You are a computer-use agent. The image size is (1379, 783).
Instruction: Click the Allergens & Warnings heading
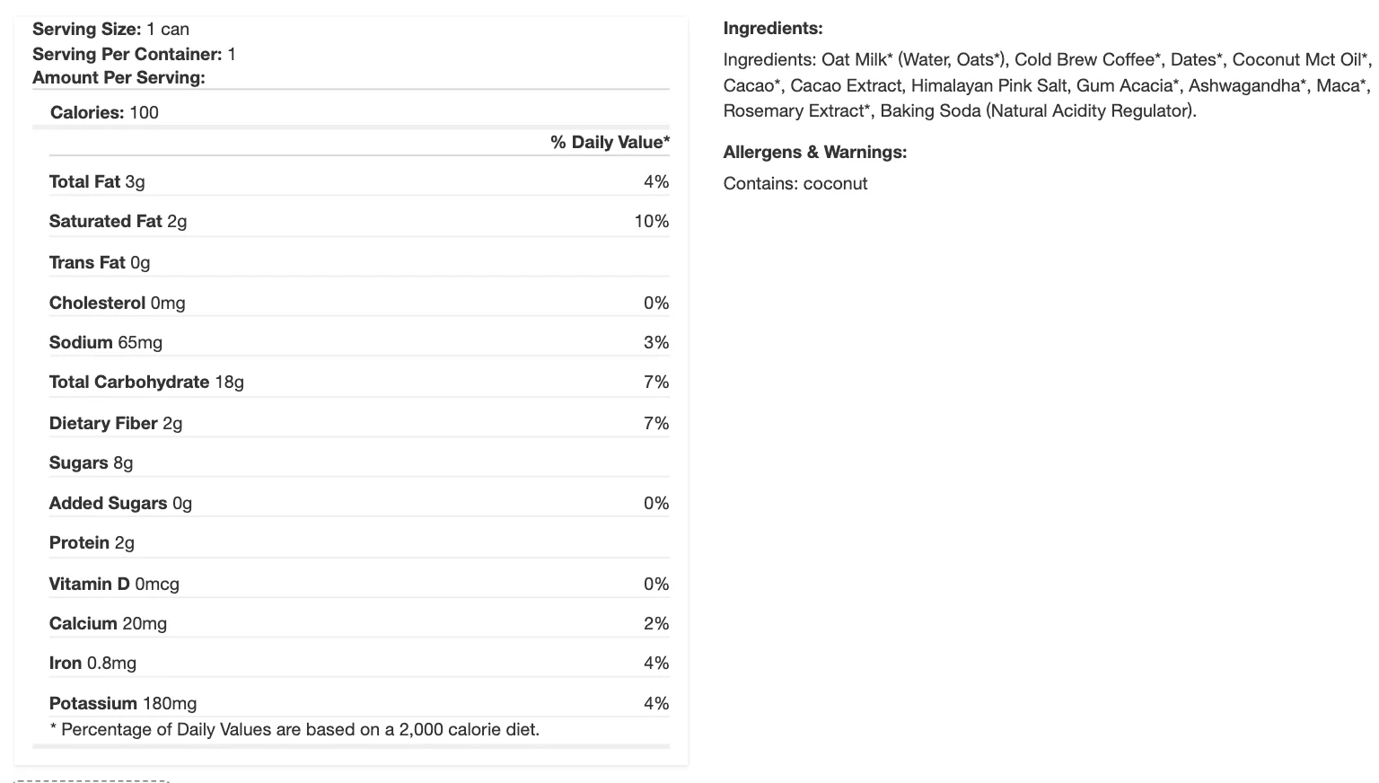(x=815, y=152)
